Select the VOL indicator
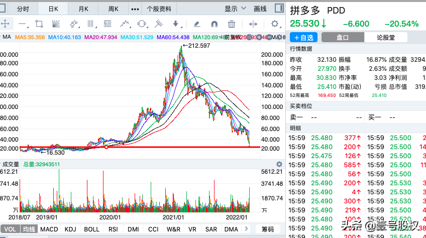426x238 pixels. point(11,229)
